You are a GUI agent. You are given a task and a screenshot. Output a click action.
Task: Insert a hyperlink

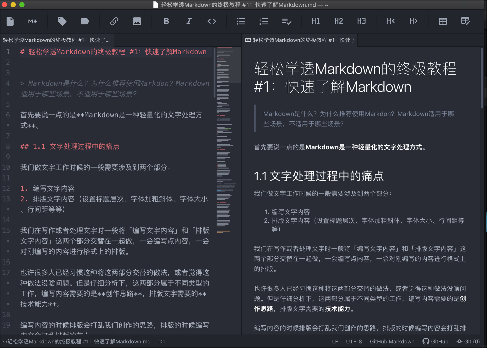click(114, 21)
